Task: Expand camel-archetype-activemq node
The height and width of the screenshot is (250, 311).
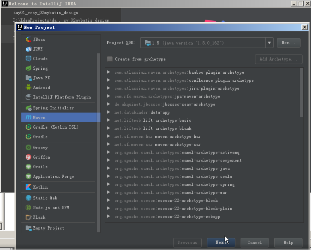Action: click(x=108, y=152)
